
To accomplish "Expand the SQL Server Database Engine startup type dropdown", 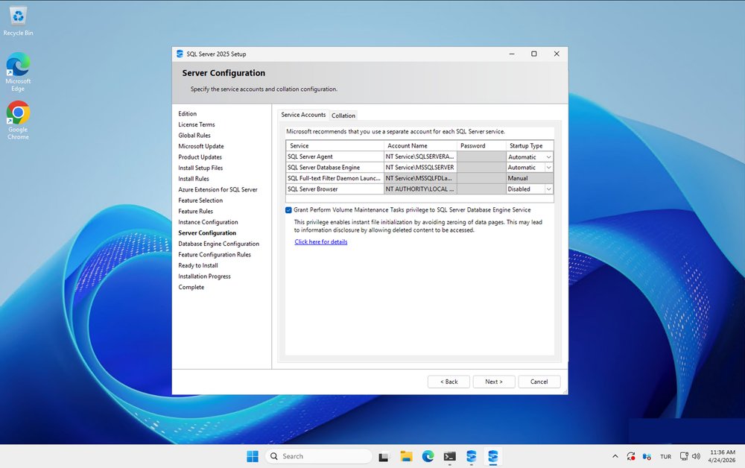I will [548, 168].
